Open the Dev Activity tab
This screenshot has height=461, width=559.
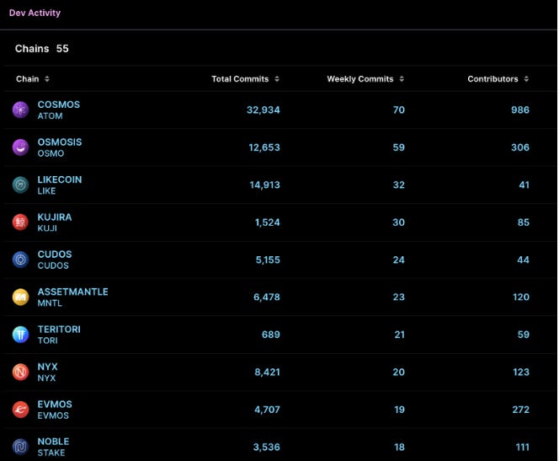pyautogui.click(x=35, y=13)
